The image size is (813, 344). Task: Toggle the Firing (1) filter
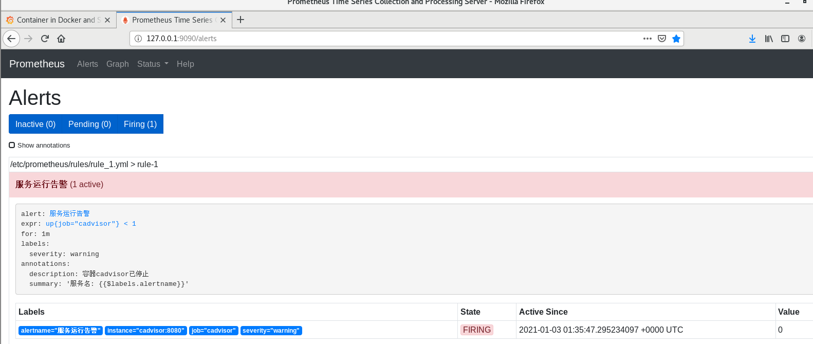(x=140, y=124)
